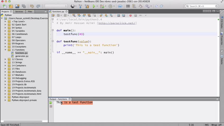Click the Find Previous Occurrence icon
The width and height of the screenshot is (224, 126).
click(x=79, y=15)
